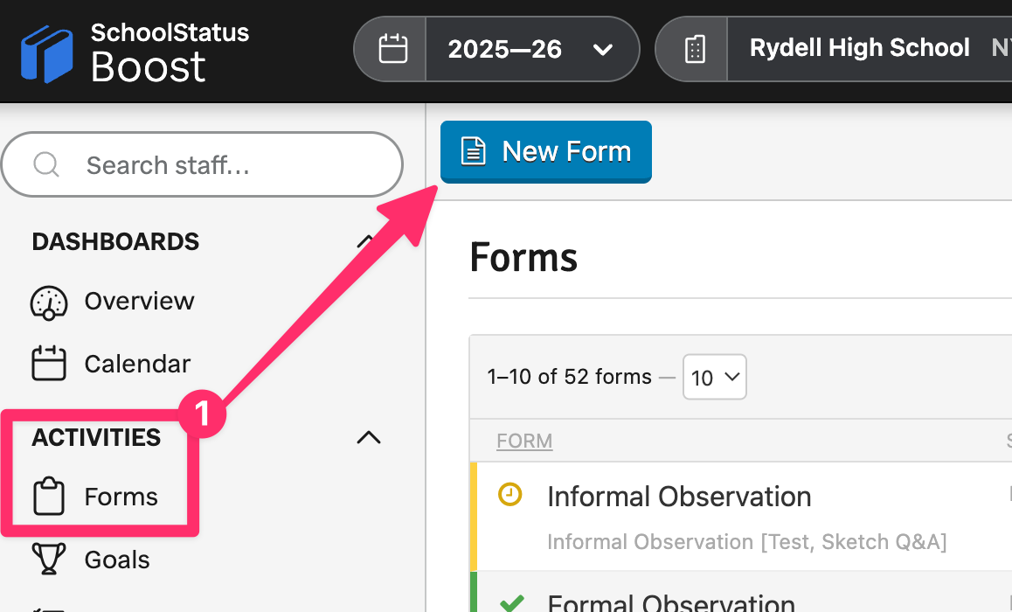Collapse the ACTIVITIES section chevron
The width and height of the screenshot is (1012, 612).
[369, 438]
